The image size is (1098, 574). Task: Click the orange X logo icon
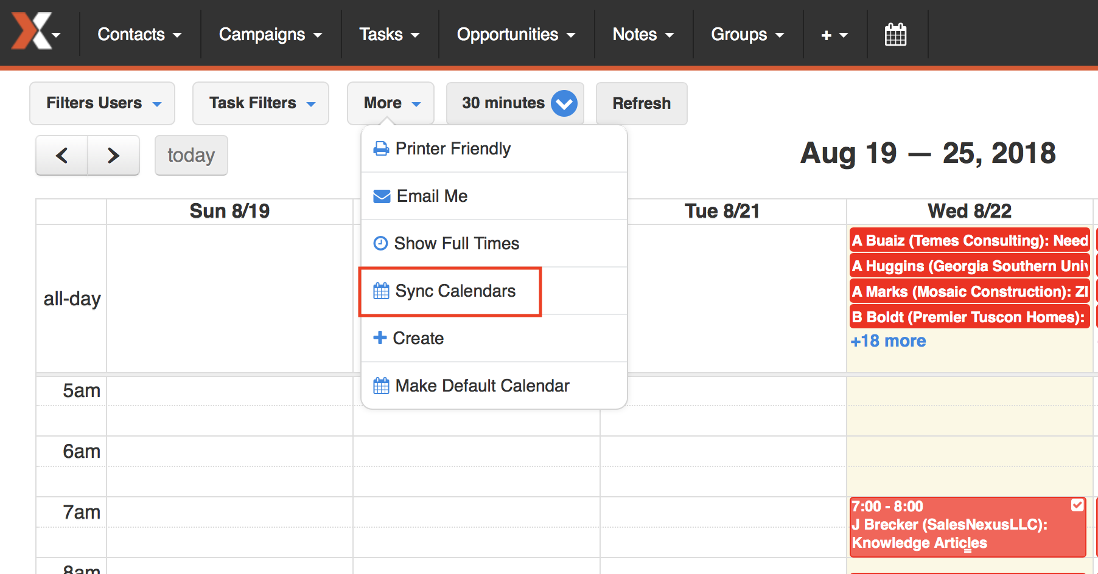point(31,30)
